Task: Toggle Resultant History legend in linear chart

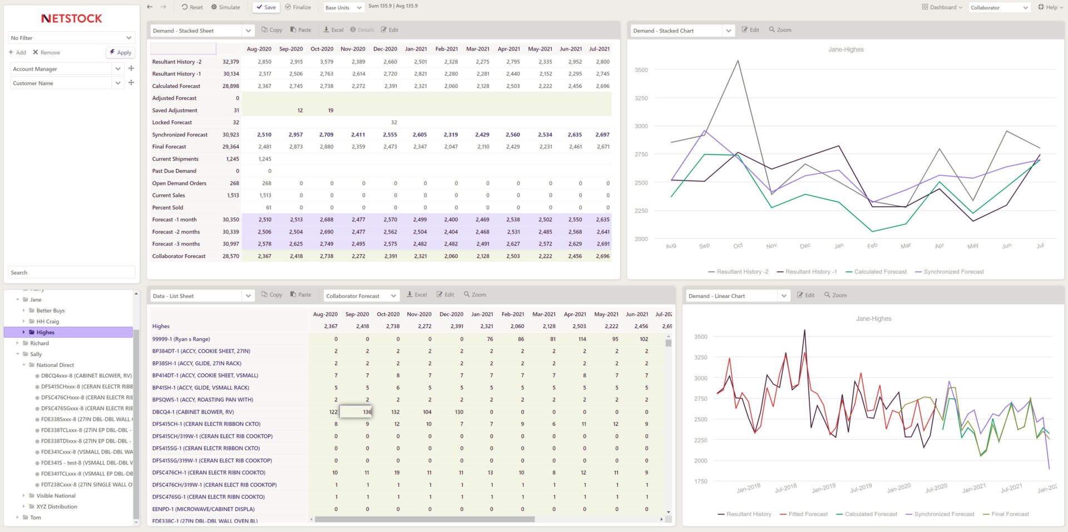Action: 745,514
